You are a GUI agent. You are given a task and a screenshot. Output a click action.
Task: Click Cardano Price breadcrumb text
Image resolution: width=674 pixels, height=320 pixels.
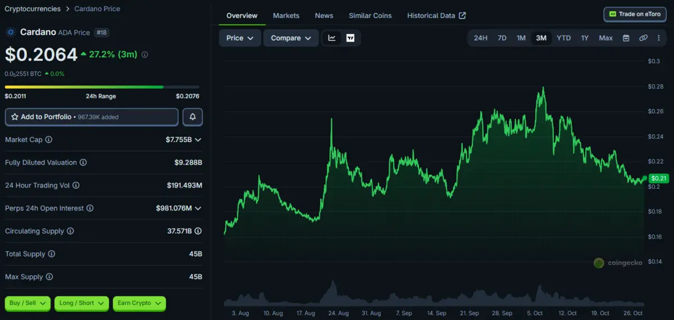(x=97, y=9)
